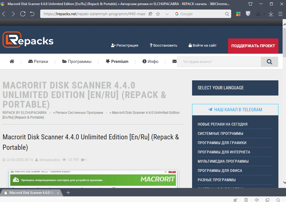The width and height of the screenshot is (286, 202).
Task: Open НОВЫЕ РЕПАКИ НА СЕГОДНЯ category
Action: (x=222, y=124)
